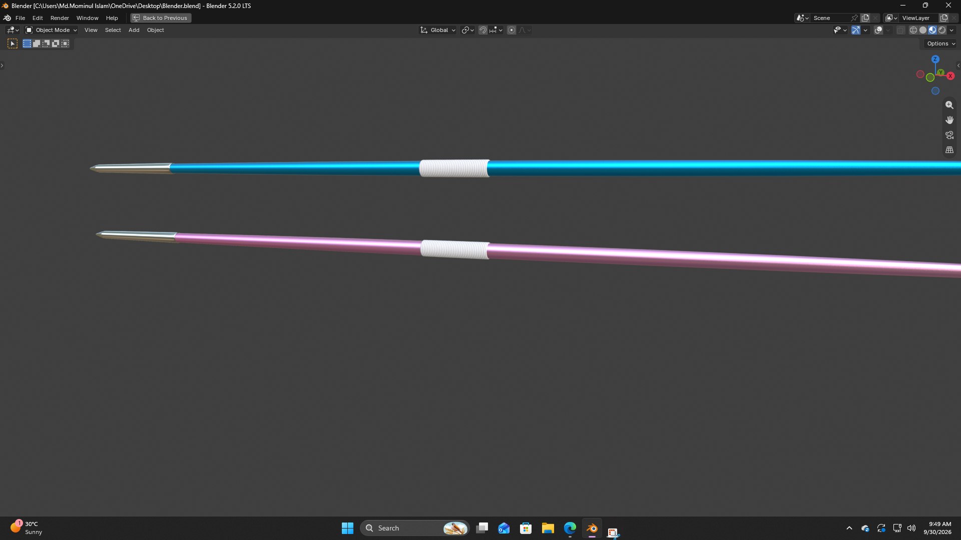Click the Windows taskbar Search box
This screenshot has width=961, height=540.
click(x=414, y=528)
